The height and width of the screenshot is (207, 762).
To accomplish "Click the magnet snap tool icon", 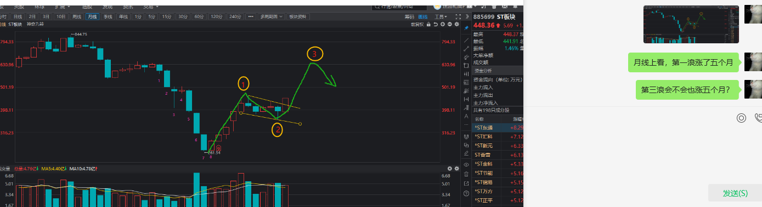I will (x=466, y=137).
